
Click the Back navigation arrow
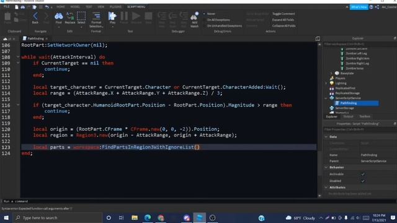point(35,16)
